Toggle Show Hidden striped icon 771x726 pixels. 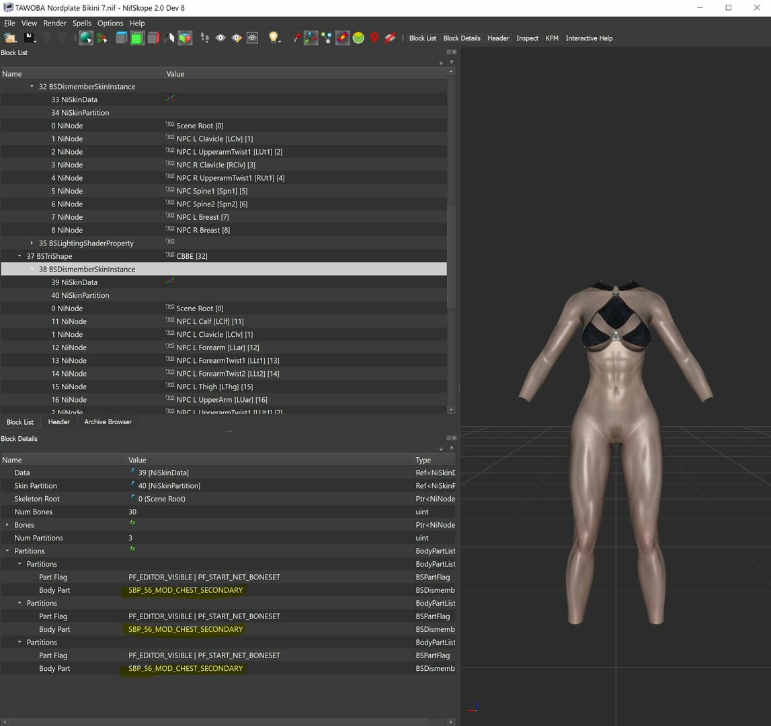click(x=390, y=38)
